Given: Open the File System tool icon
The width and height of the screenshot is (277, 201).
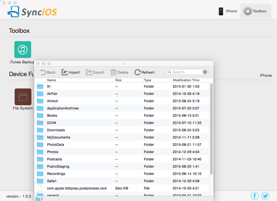Looking at the screenshot, I should click(23, 97).
